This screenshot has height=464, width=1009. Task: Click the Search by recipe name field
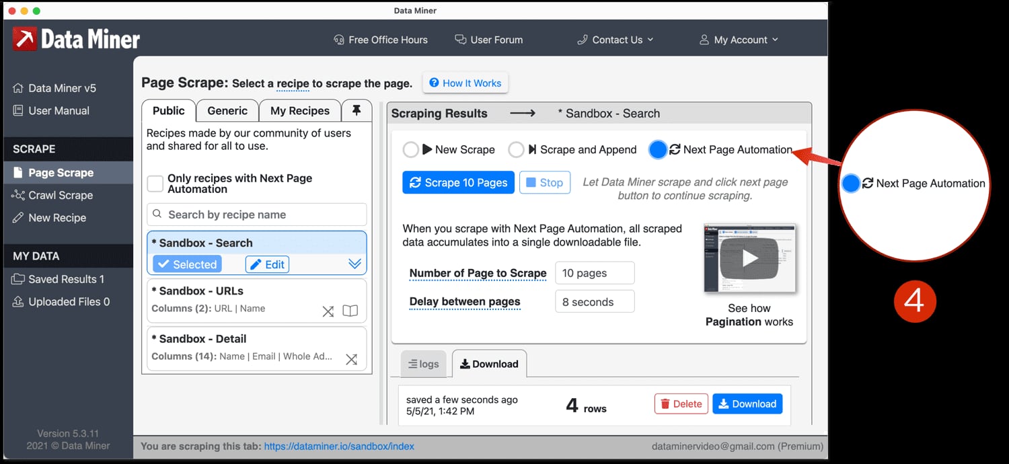pyautogui.click(x=257, y=215)
